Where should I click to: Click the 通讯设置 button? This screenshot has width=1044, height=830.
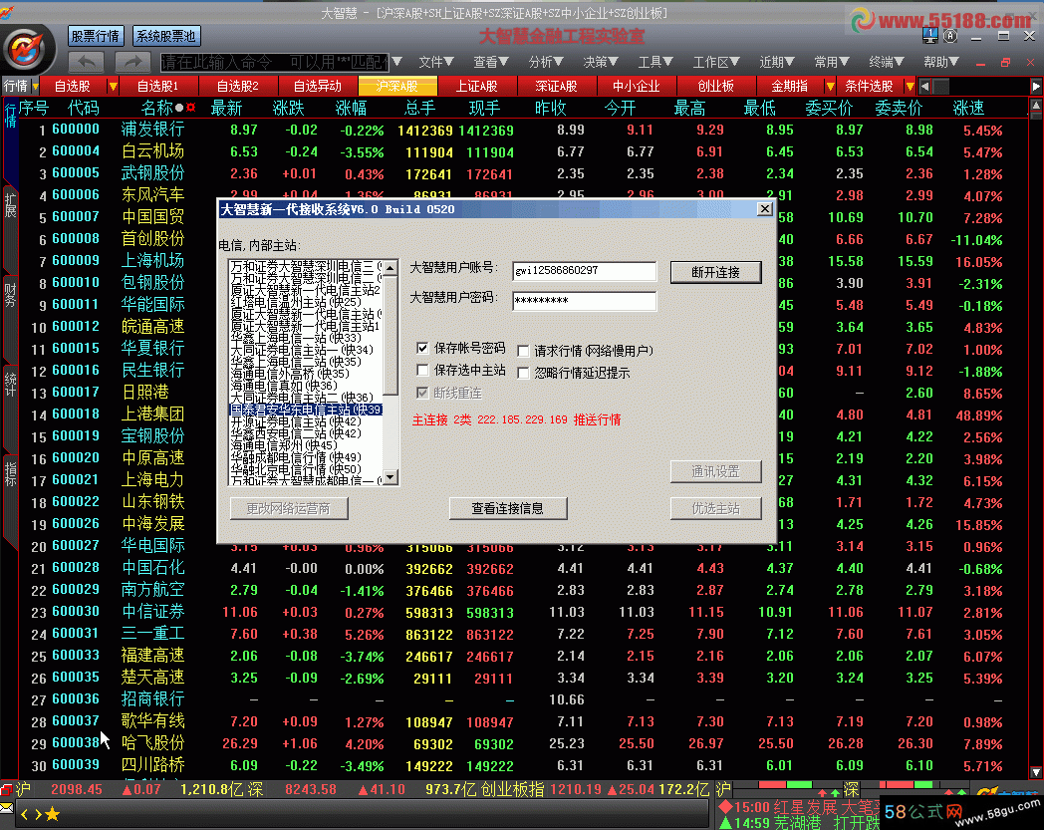pyautogui.click(x=715, y=471)
